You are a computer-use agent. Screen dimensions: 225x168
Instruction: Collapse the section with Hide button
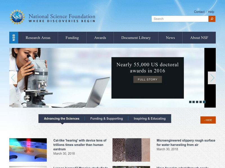click(x=208, y=120)
